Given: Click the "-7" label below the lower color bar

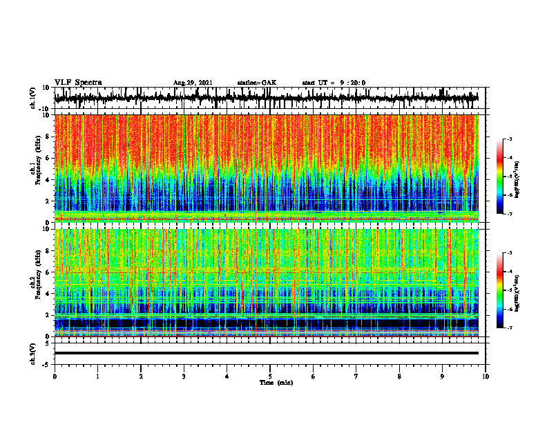Looking at the screenshot, I should (510, 328).
